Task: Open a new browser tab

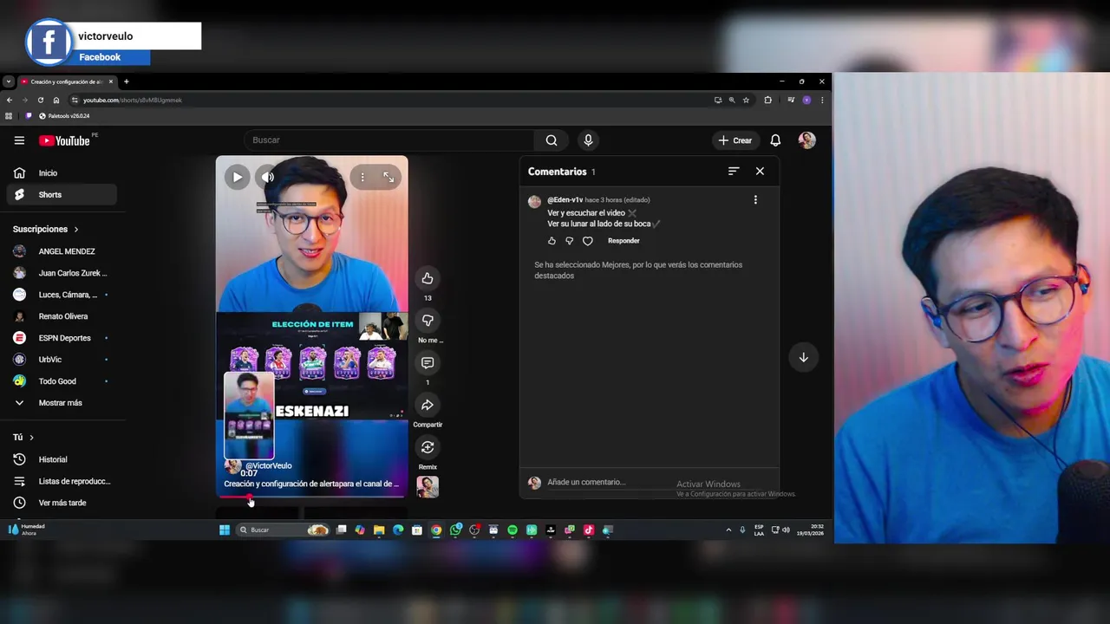Action: (126, 81)
